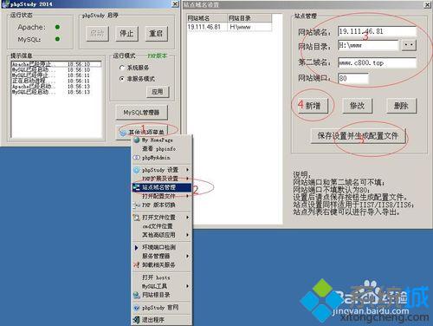This screenshot has height=326, width=433.
Task: Expand the phpStudy 设置 submenu arrow
Action: point(188,170)
